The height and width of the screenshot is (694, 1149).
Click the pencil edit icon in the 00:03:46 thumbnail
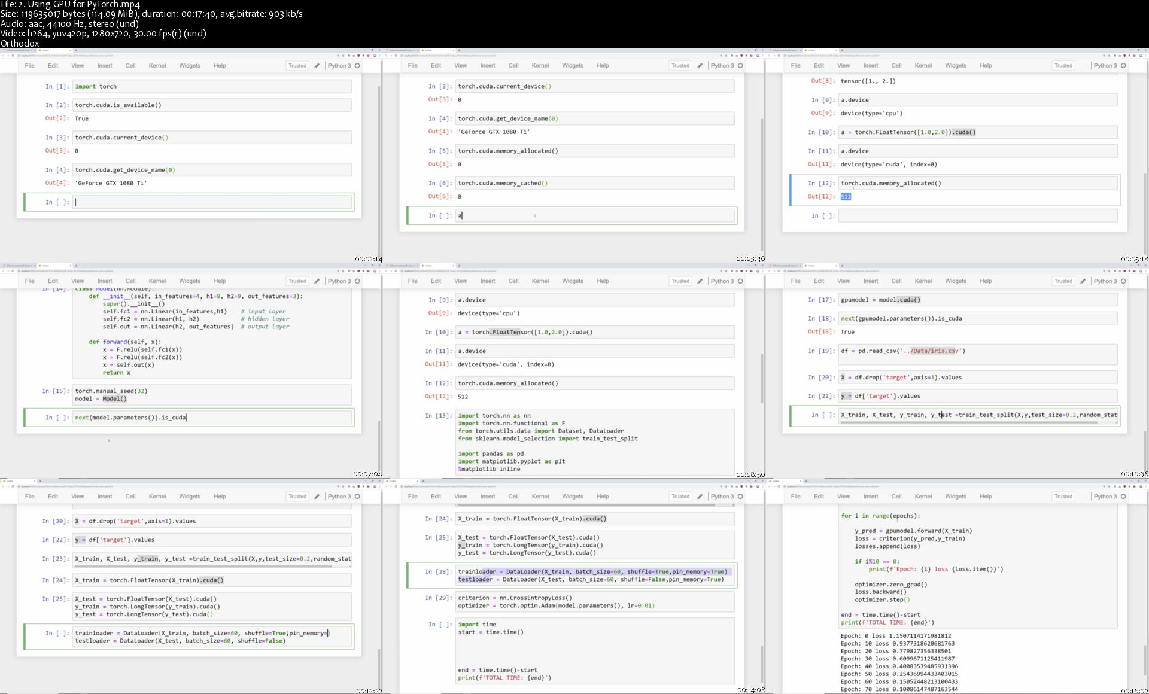click(x=700, y=66)
